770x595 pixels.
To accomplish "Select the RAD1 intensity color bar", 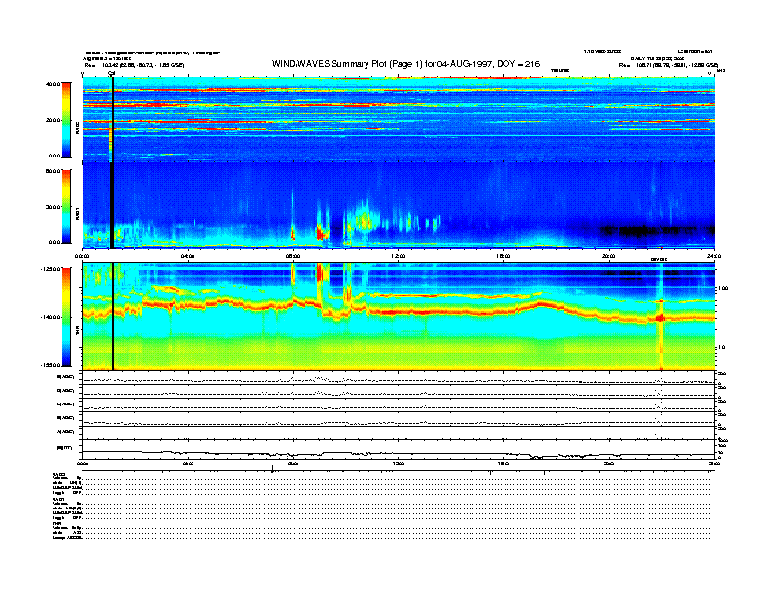I will [66, 207].
